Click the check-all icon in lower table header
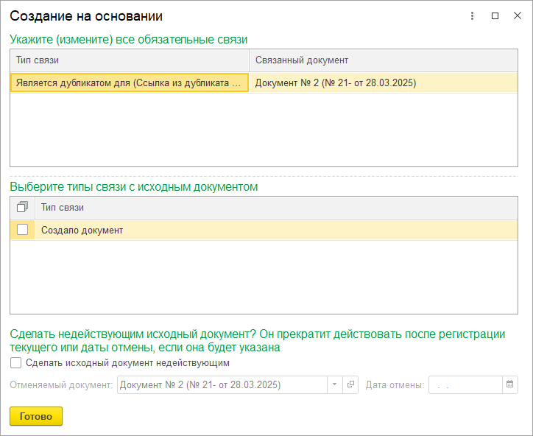 point(22,208)
